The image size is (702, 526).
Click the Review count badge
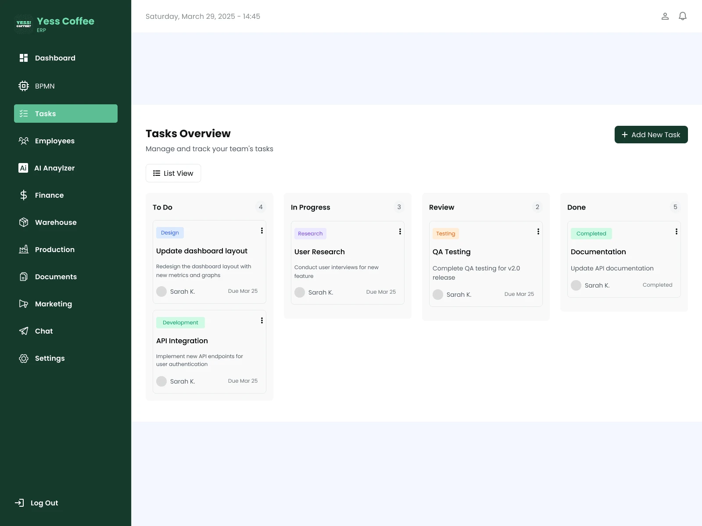(537, 207)
